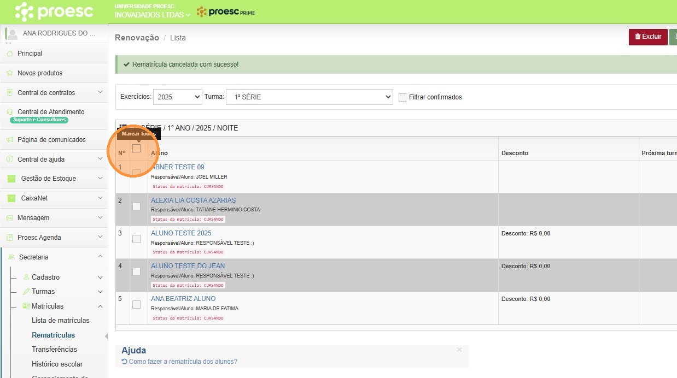Check the Marcar todos checkbox
Image resolution: width=677 pixels, height=378 pixels.
[x=137, y=148]
